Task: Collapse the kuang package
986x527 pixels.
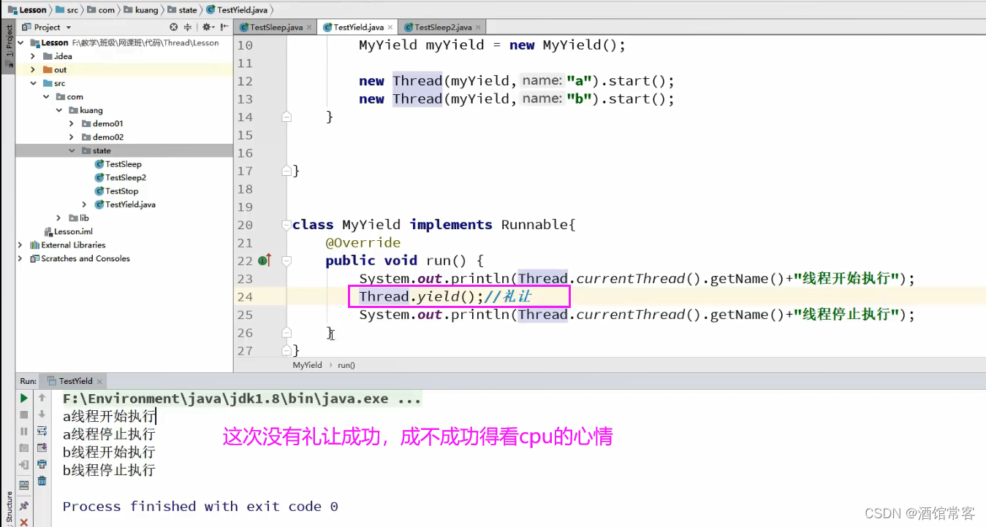Action: coord(59,110)
